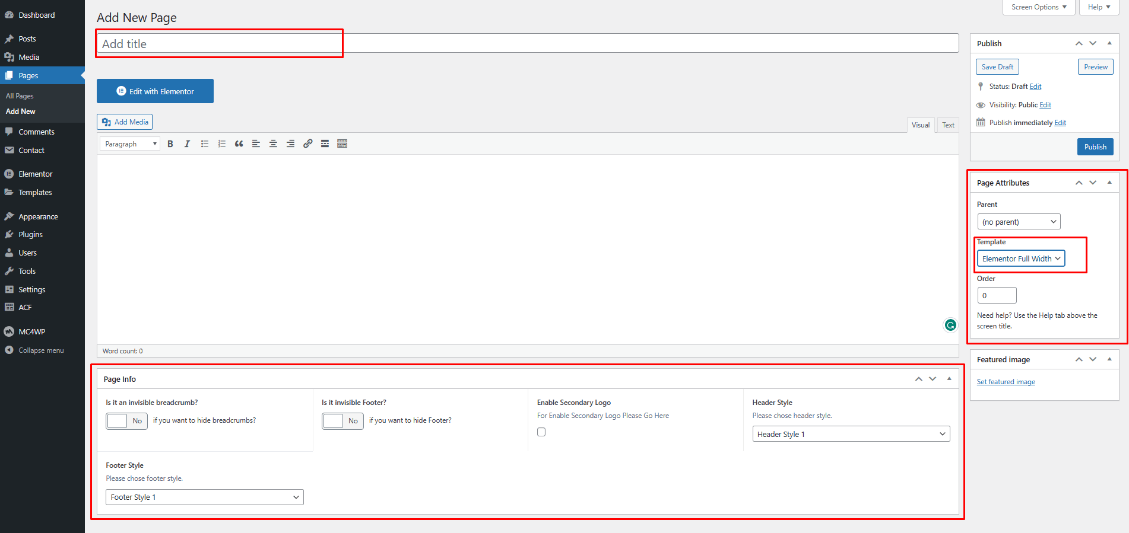Open the Footer Style dropdown
Image resolution: width=1129 pixels, height=533 pixels.
[204, 497]
